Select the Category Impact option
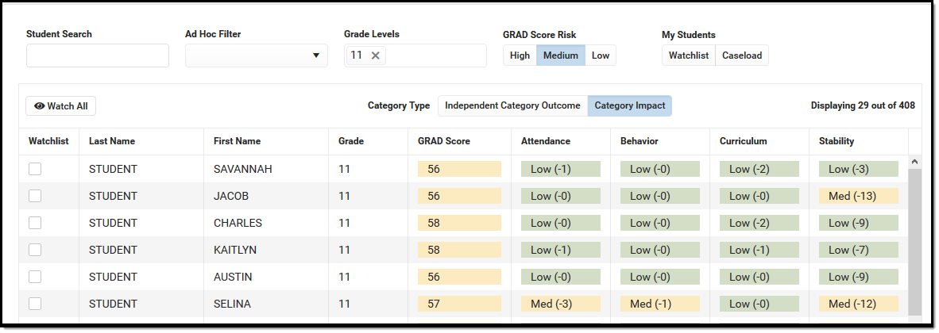Screen dimensions: 939x333 pyautogui.click(x=630, y=106)
